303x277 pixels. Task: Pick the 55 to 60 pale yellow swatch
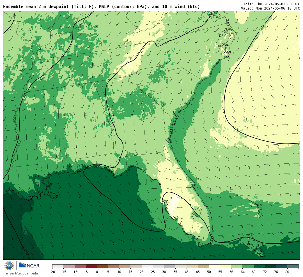[x=226, y=266]
